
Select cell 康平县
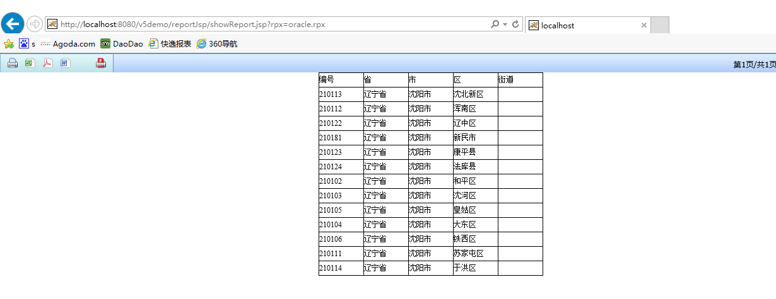coord(476,152)
